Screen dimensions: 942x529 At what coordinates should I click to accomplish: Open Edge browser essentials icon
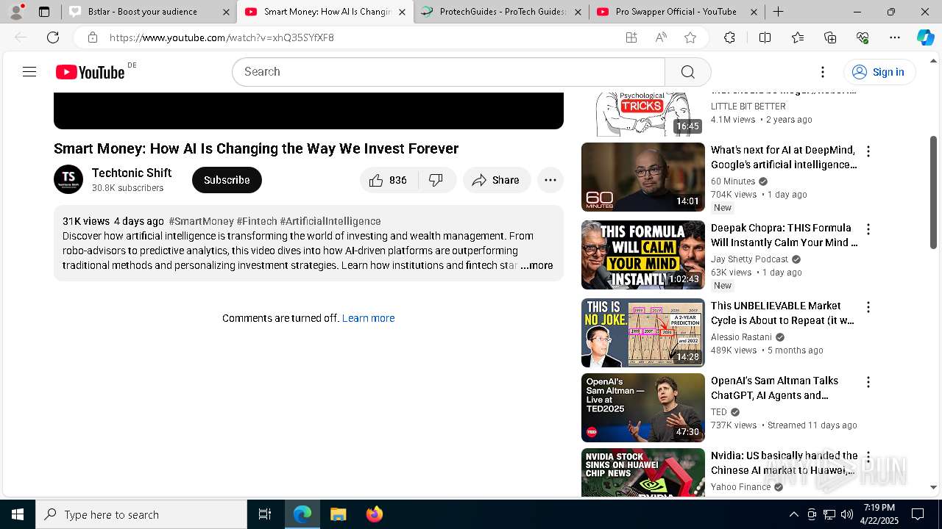[x=863, y=37]
